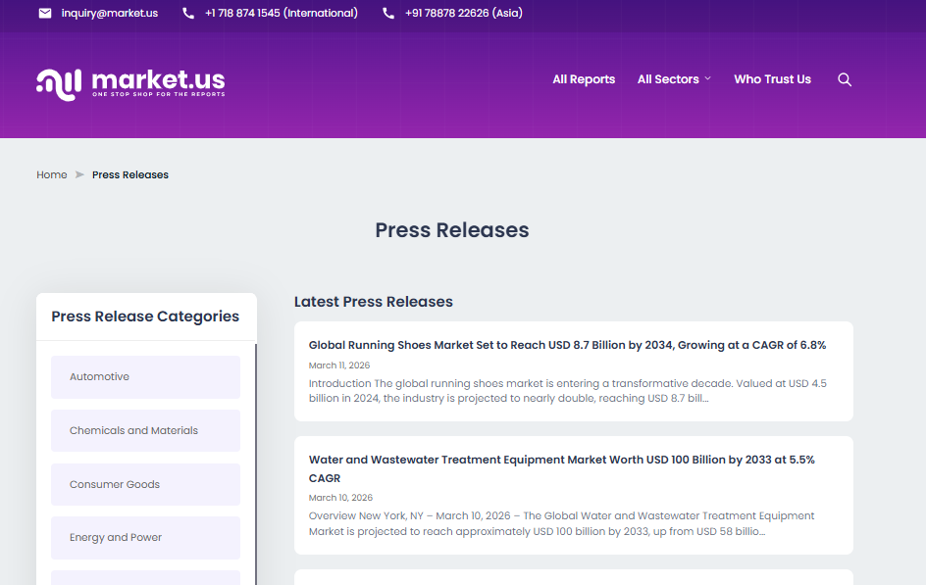Click the March 10, 2026 date
Image resolution: width=926 pixels, height=585 pixels.
[x=340, y=498]
